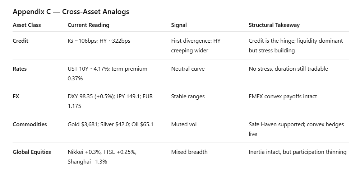Click the EMFX convex payoffs intact cell

[x=283, y=96]
